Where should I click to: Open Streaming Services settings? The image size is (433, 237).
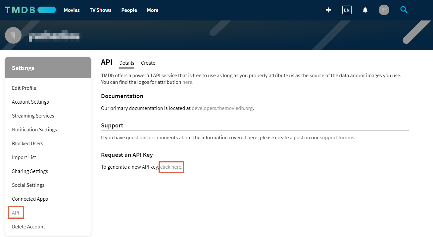click(33, 116)
